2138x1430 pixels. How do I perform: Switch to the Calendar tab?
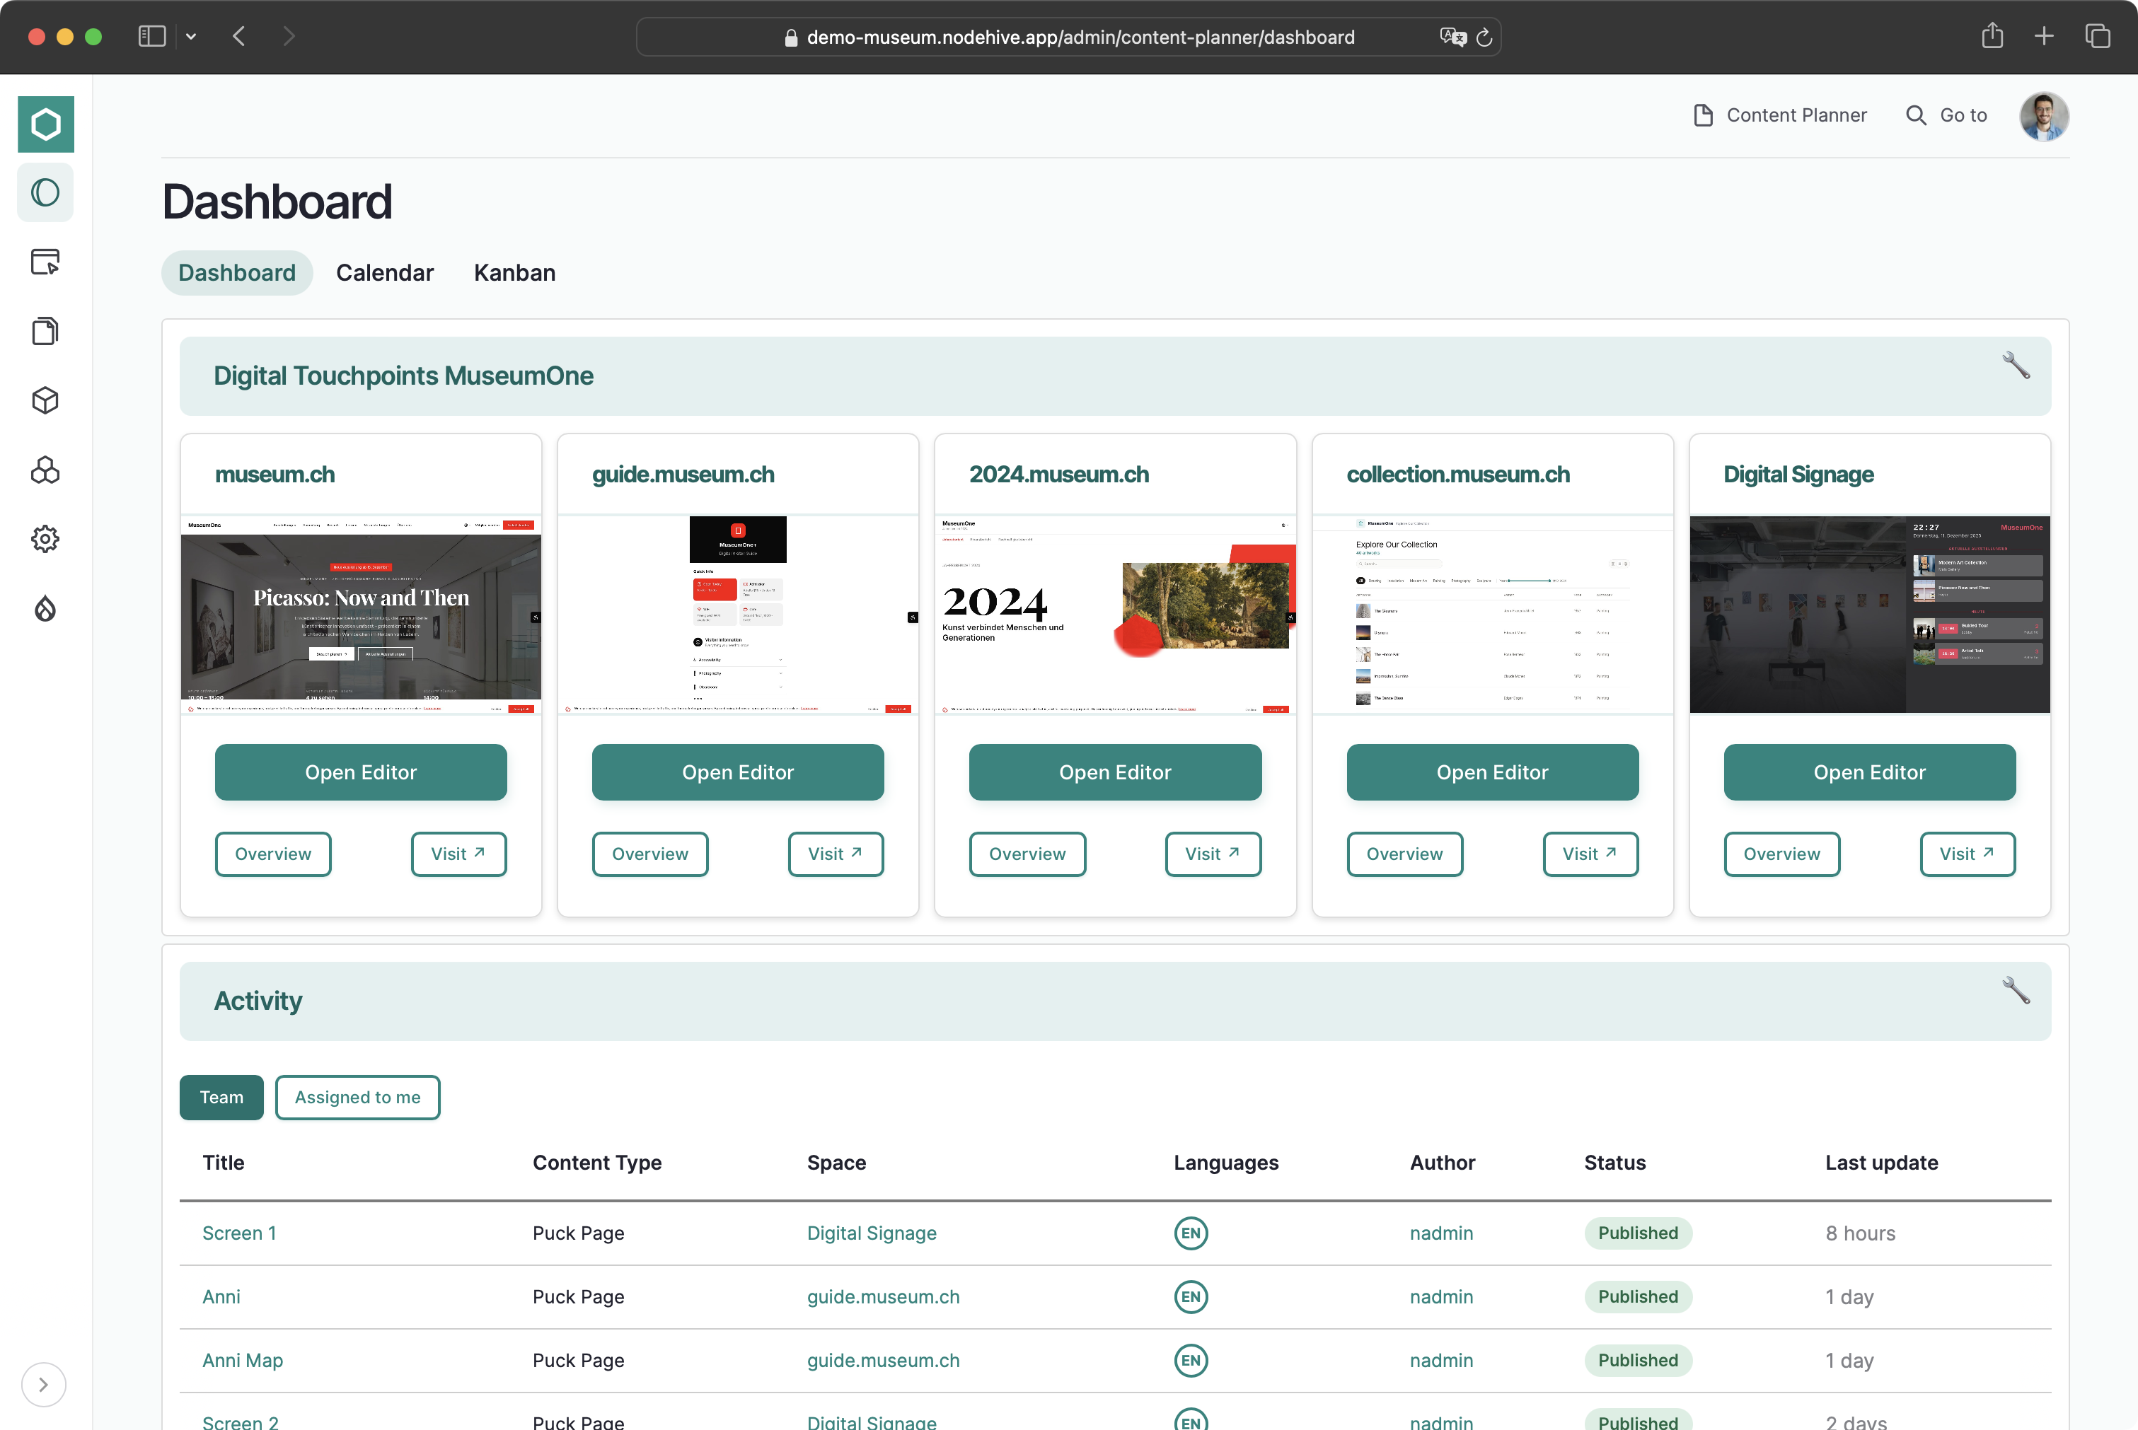pyautogui.click(x=384, y=273)
